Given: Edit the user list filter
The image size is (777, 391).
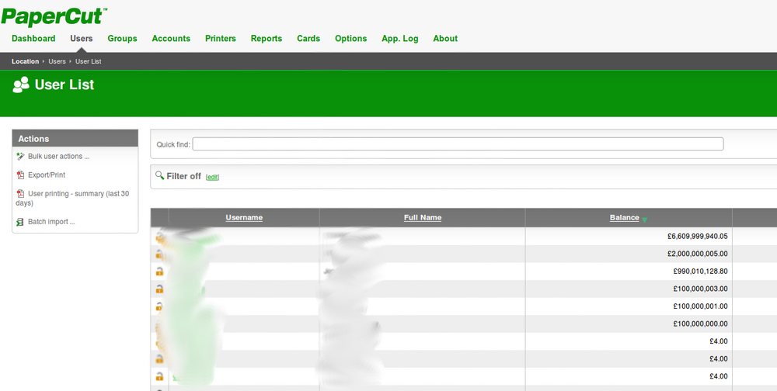Looking at the screenshot, I should [213, 177].
